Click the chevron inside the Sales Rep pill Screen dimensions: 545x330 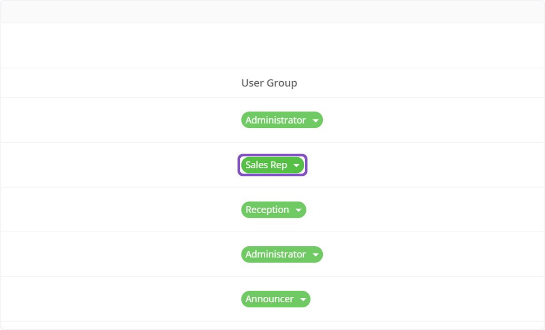(296, 165)
